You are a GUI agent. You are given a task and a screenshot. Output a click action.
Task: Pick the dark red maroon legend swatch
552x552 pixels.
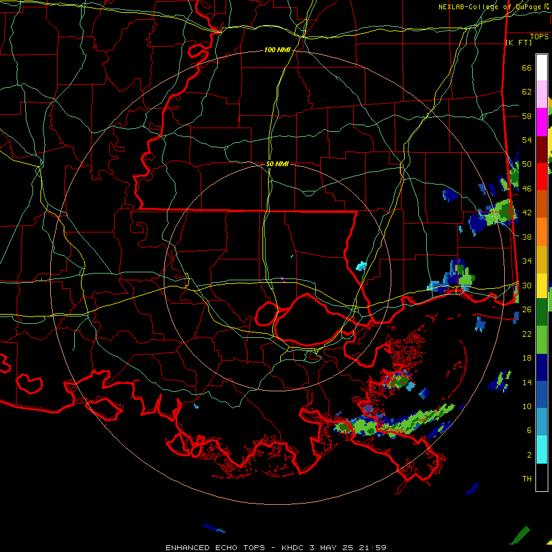[x=542, y=150]
